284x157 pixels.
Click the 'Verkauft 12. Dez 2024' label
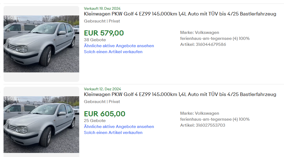pyautogui.click(x=102, y=89)
